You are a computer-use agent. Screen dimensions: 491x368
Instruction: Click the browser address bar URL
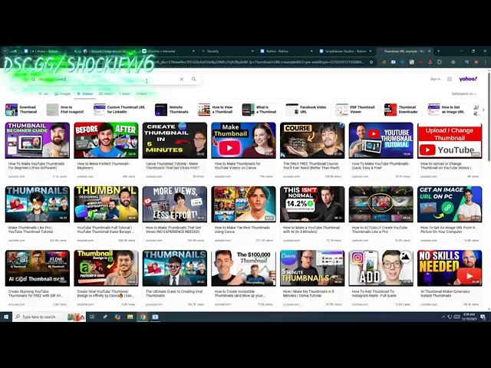(260, 62)
